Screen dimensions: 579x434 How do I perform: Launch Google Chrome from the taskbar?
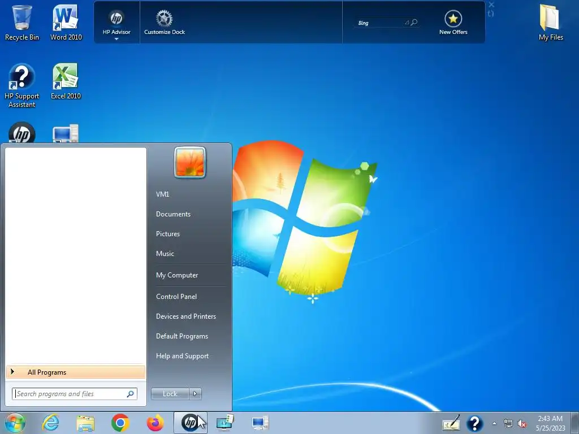(x=120, y=423)
